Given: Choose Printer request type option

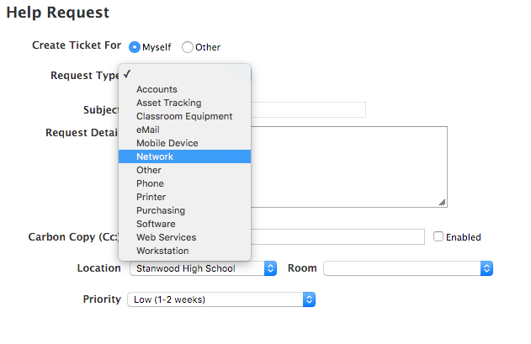Looking at the screenshot, I should 184,197.
